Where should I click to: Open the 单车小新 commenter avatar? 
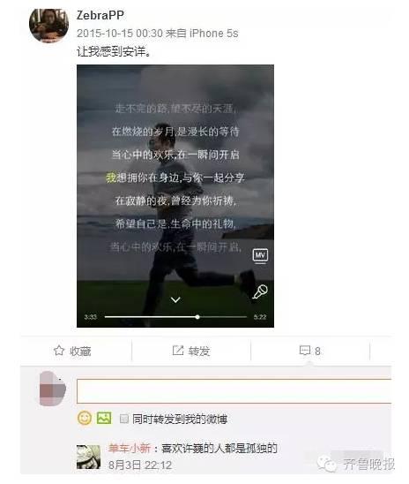point(89,457)
